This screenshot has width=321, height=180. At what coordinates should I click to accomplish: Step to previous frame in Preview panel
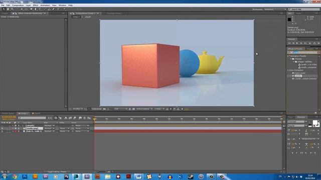pos(293,43)
